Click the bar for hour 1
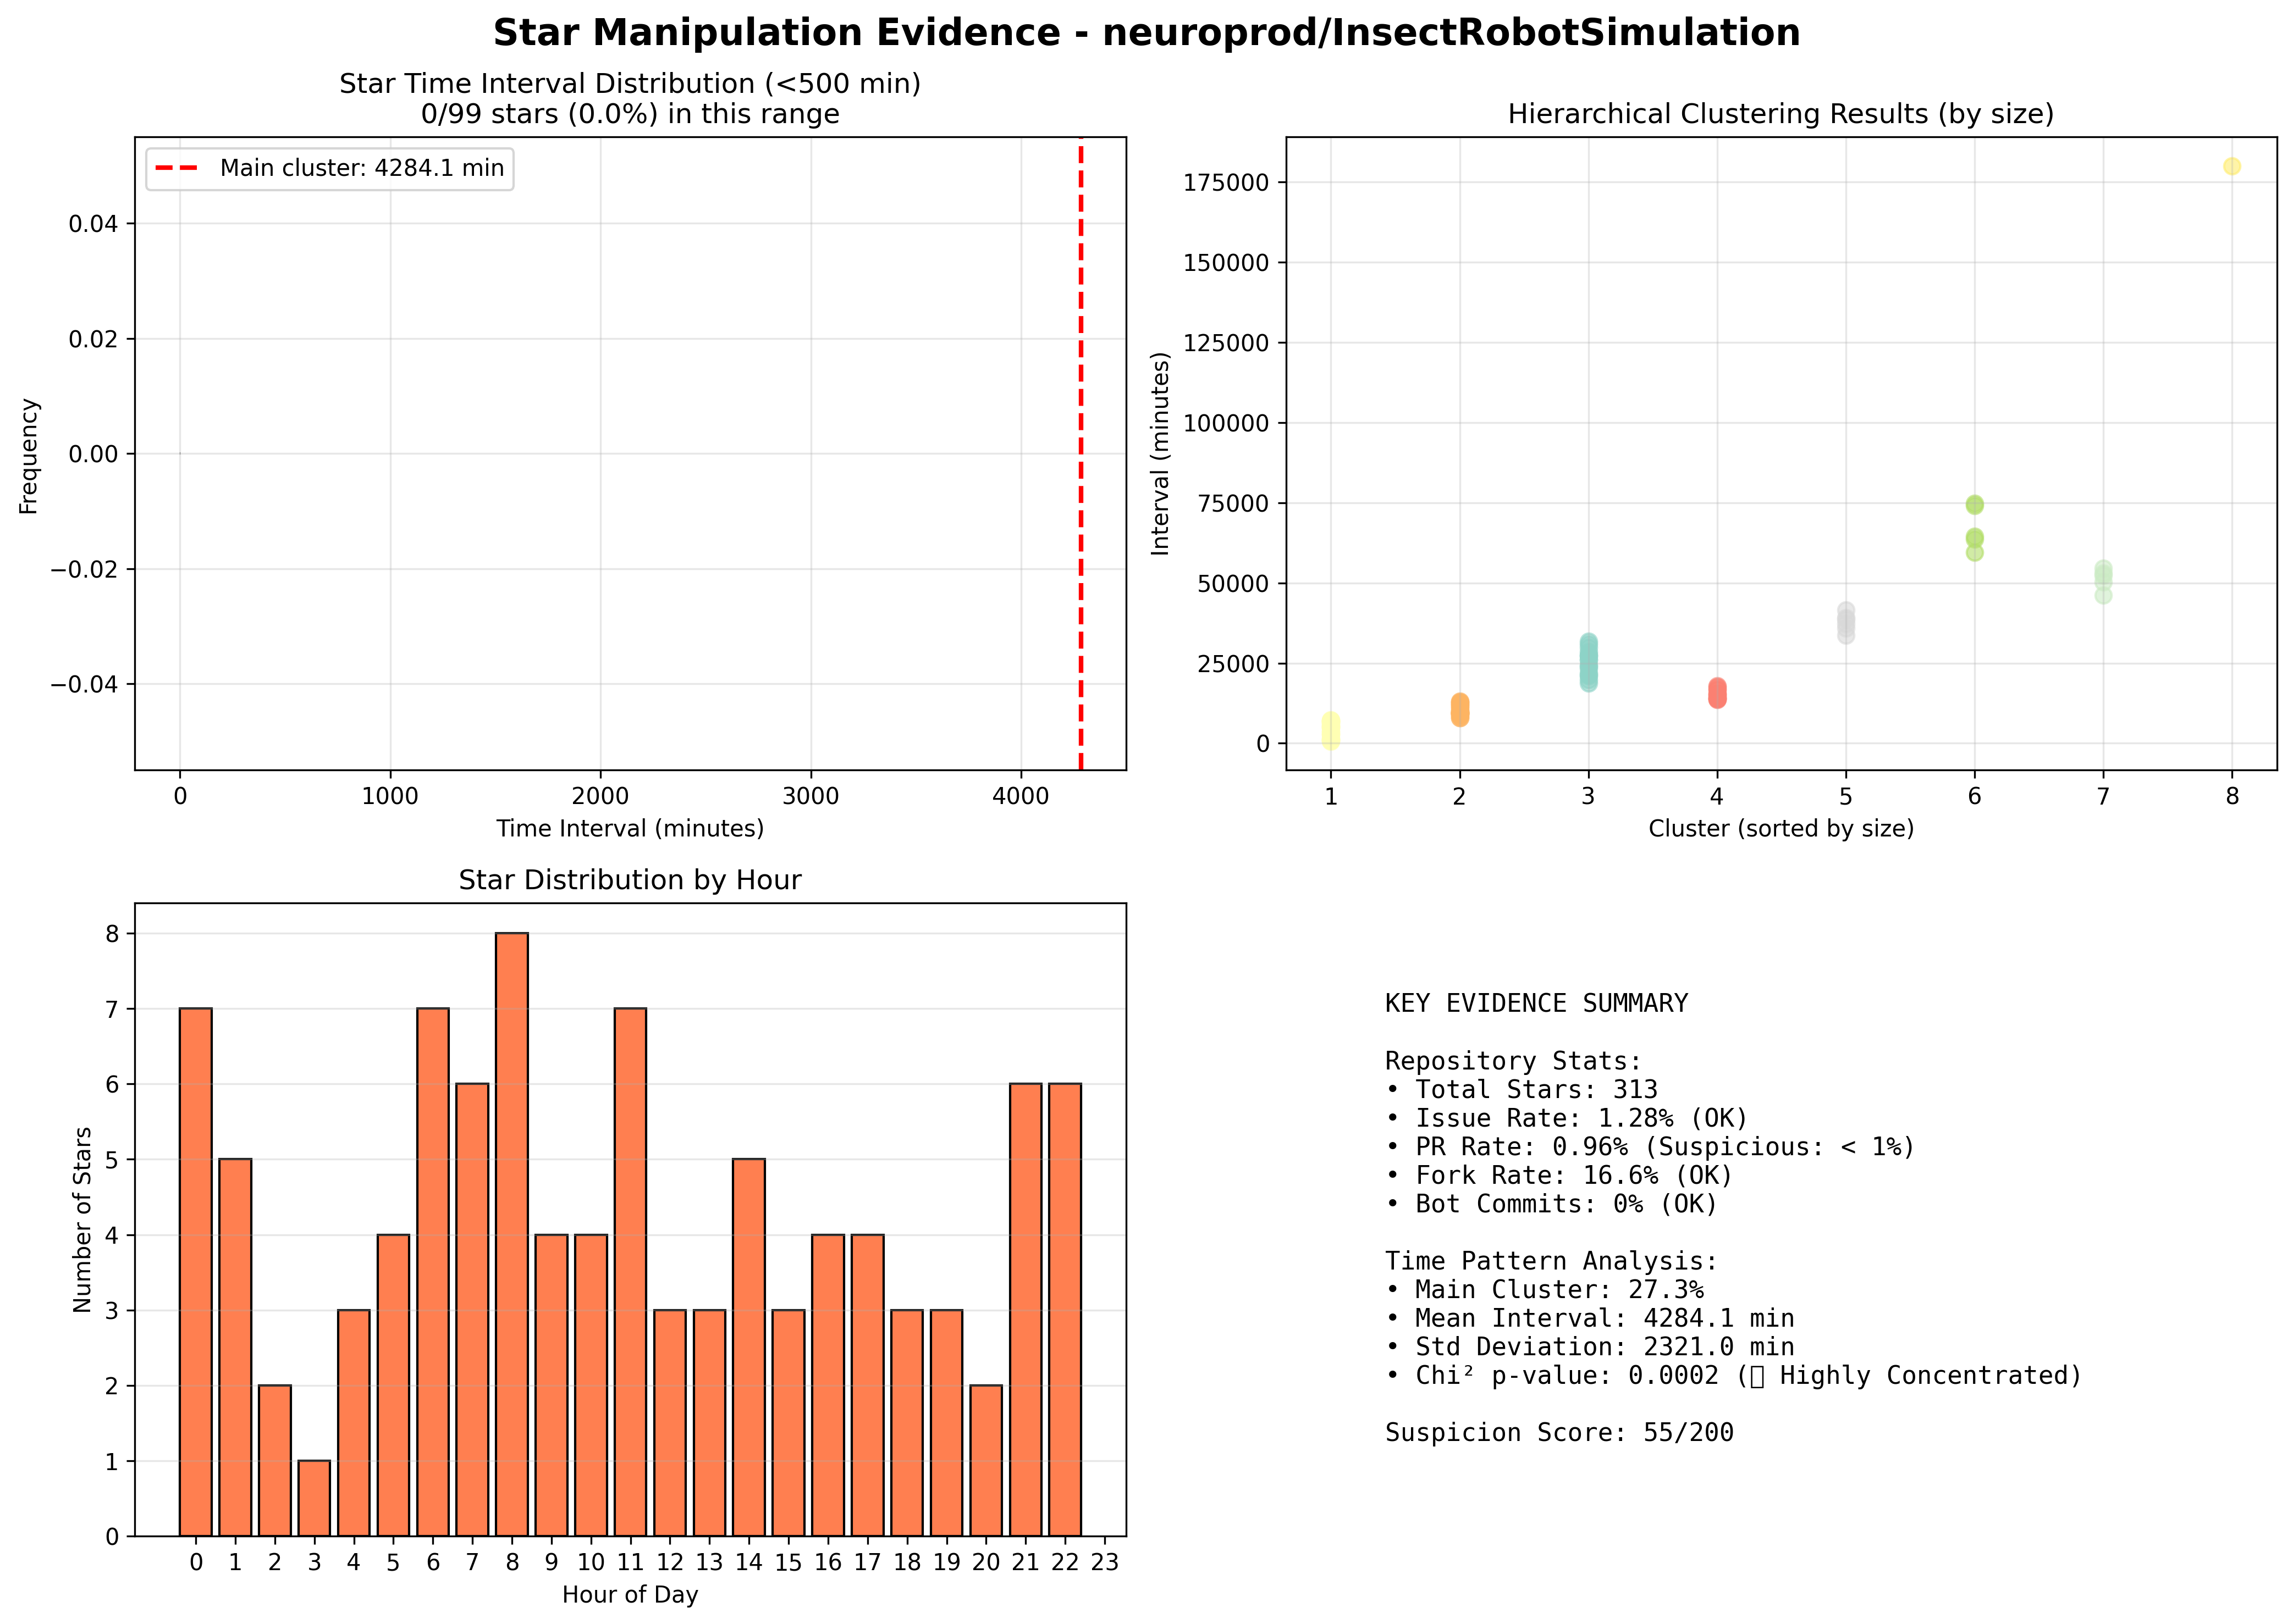The height and width of the screenshot is (1624, 2293). (x=235, y=1347)
